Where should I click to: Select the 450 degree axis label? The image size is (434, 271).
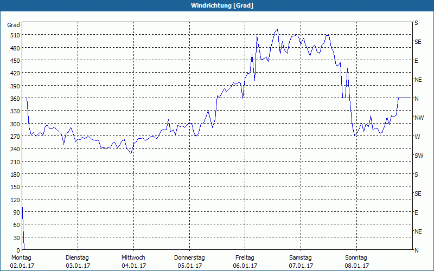coord(15,61)
